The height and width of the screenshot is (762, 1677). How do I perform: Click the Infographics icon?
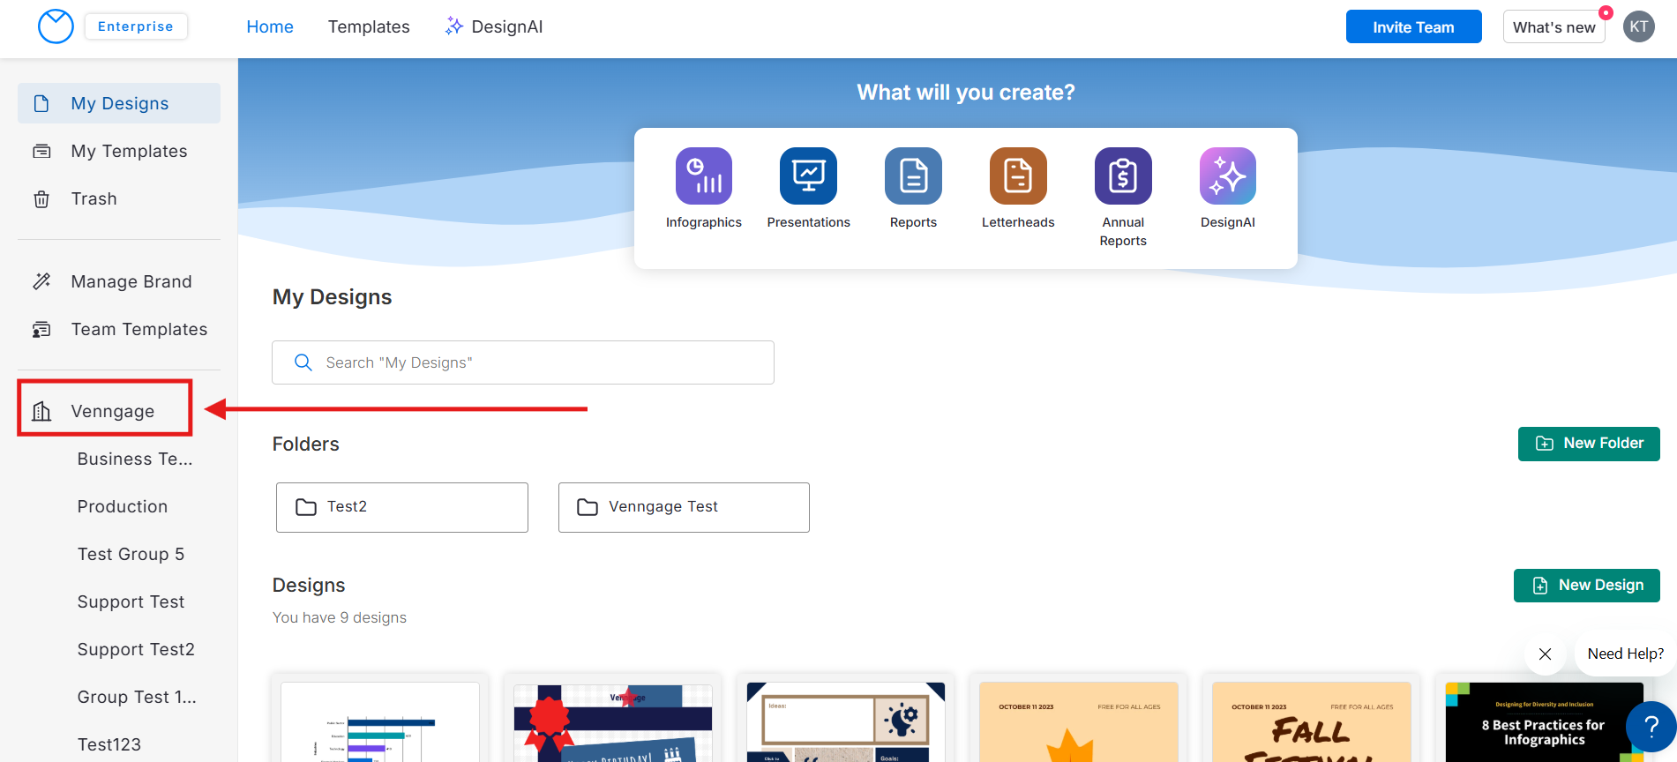click(703, 176)
